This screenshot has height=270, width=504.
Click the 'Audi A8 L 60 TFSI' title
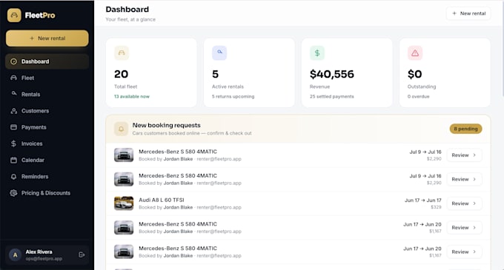point(162,200)
